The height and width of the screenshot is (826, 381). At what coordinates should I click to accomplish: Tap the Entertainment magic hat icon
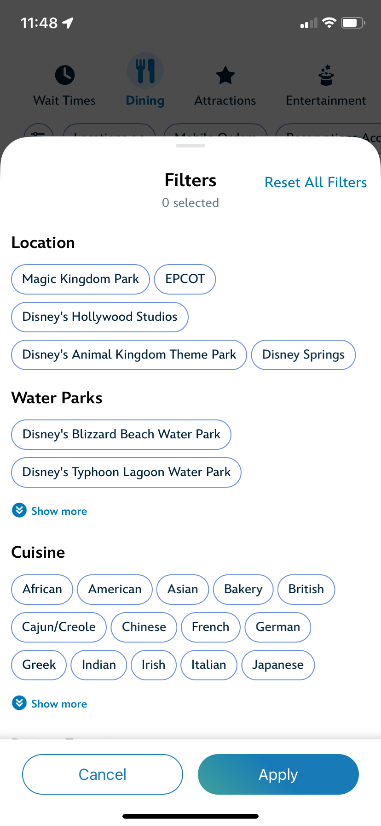tap(326, 75)
